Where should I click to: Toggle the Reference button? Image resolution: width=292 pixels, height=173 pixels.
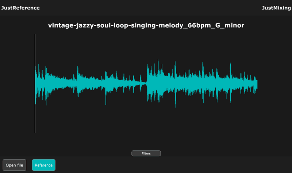[44, 165]
